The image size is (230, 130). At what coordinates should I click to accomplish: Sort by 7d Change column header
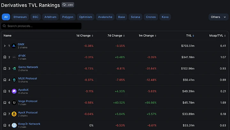[x=116, y=36]
